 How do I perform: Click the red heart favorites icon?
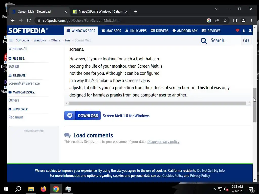tap(237, 30)
